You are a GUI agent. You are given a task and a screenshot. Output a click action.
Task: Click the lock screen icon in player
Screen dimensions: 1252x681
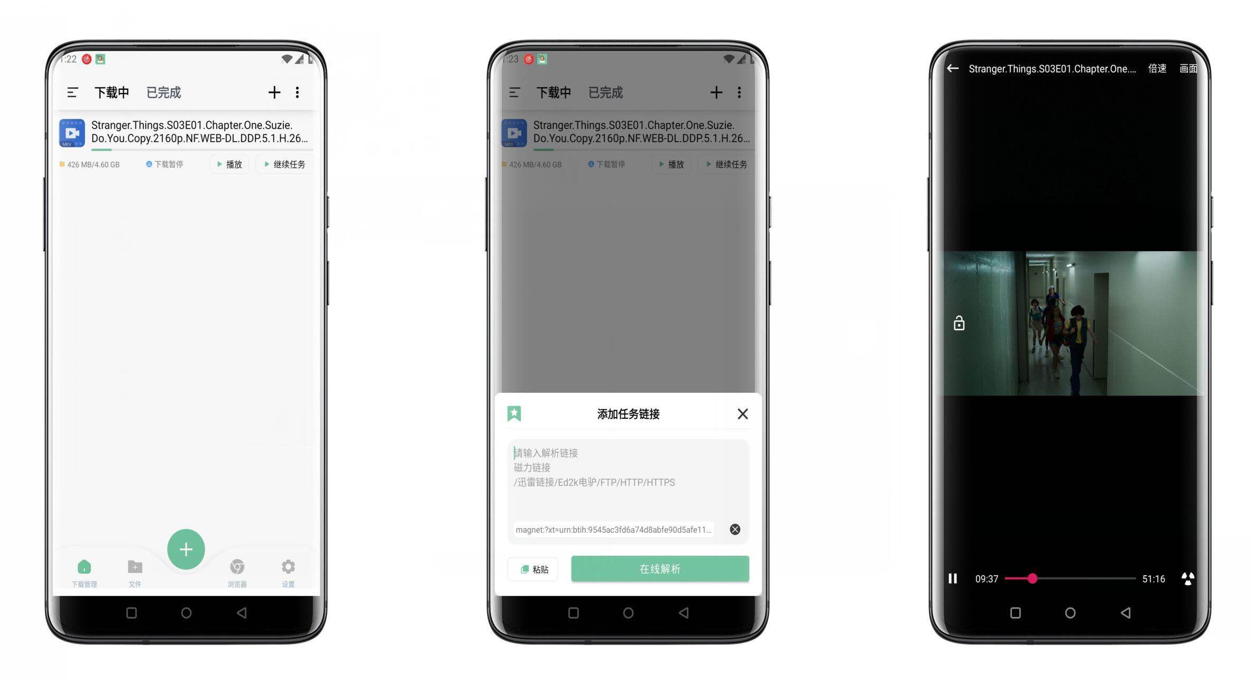[x=959, y=324]
